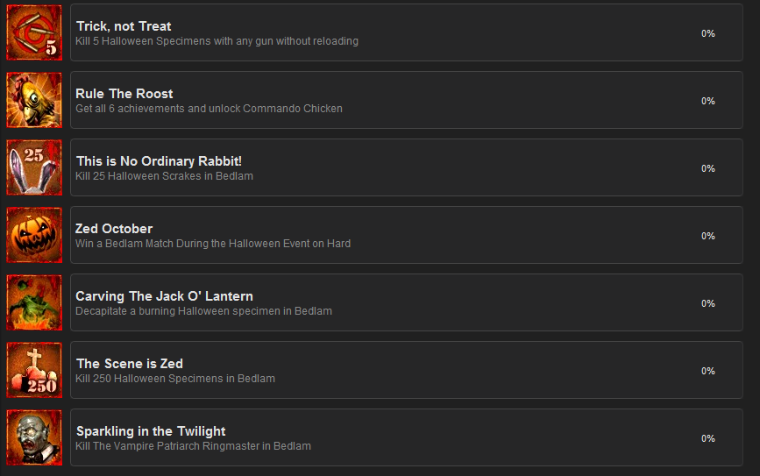Click the gravestone 250 kills icon

click(x=34, y=370)
